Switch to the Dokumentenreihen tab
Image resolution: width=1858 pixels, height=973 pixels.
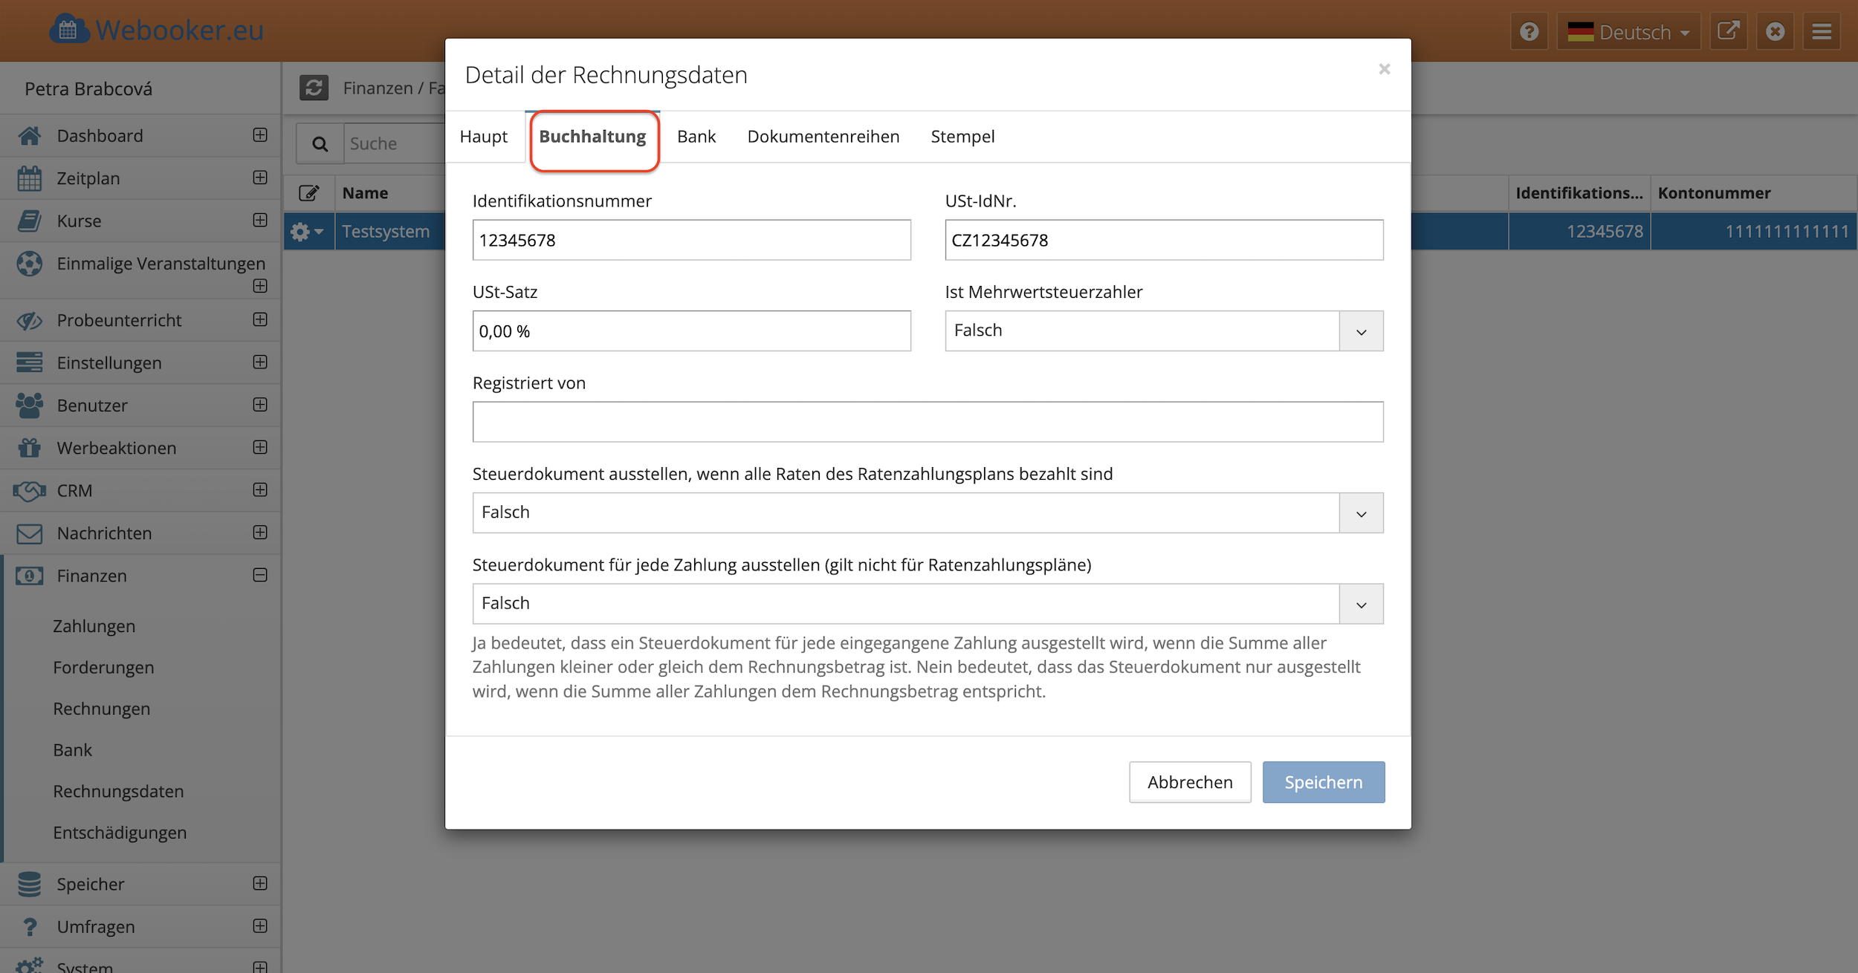click(823, 137)
